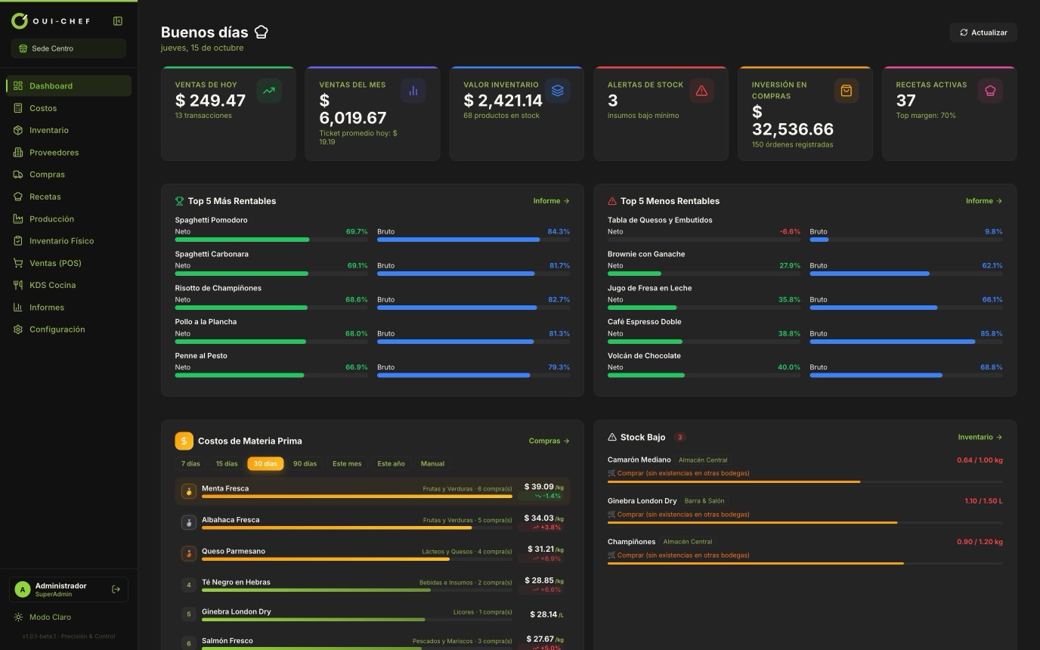1040x650 pixels.
Task: Click the medal icon beside Queso Parmesano
Action: click(x=189, y=554)
